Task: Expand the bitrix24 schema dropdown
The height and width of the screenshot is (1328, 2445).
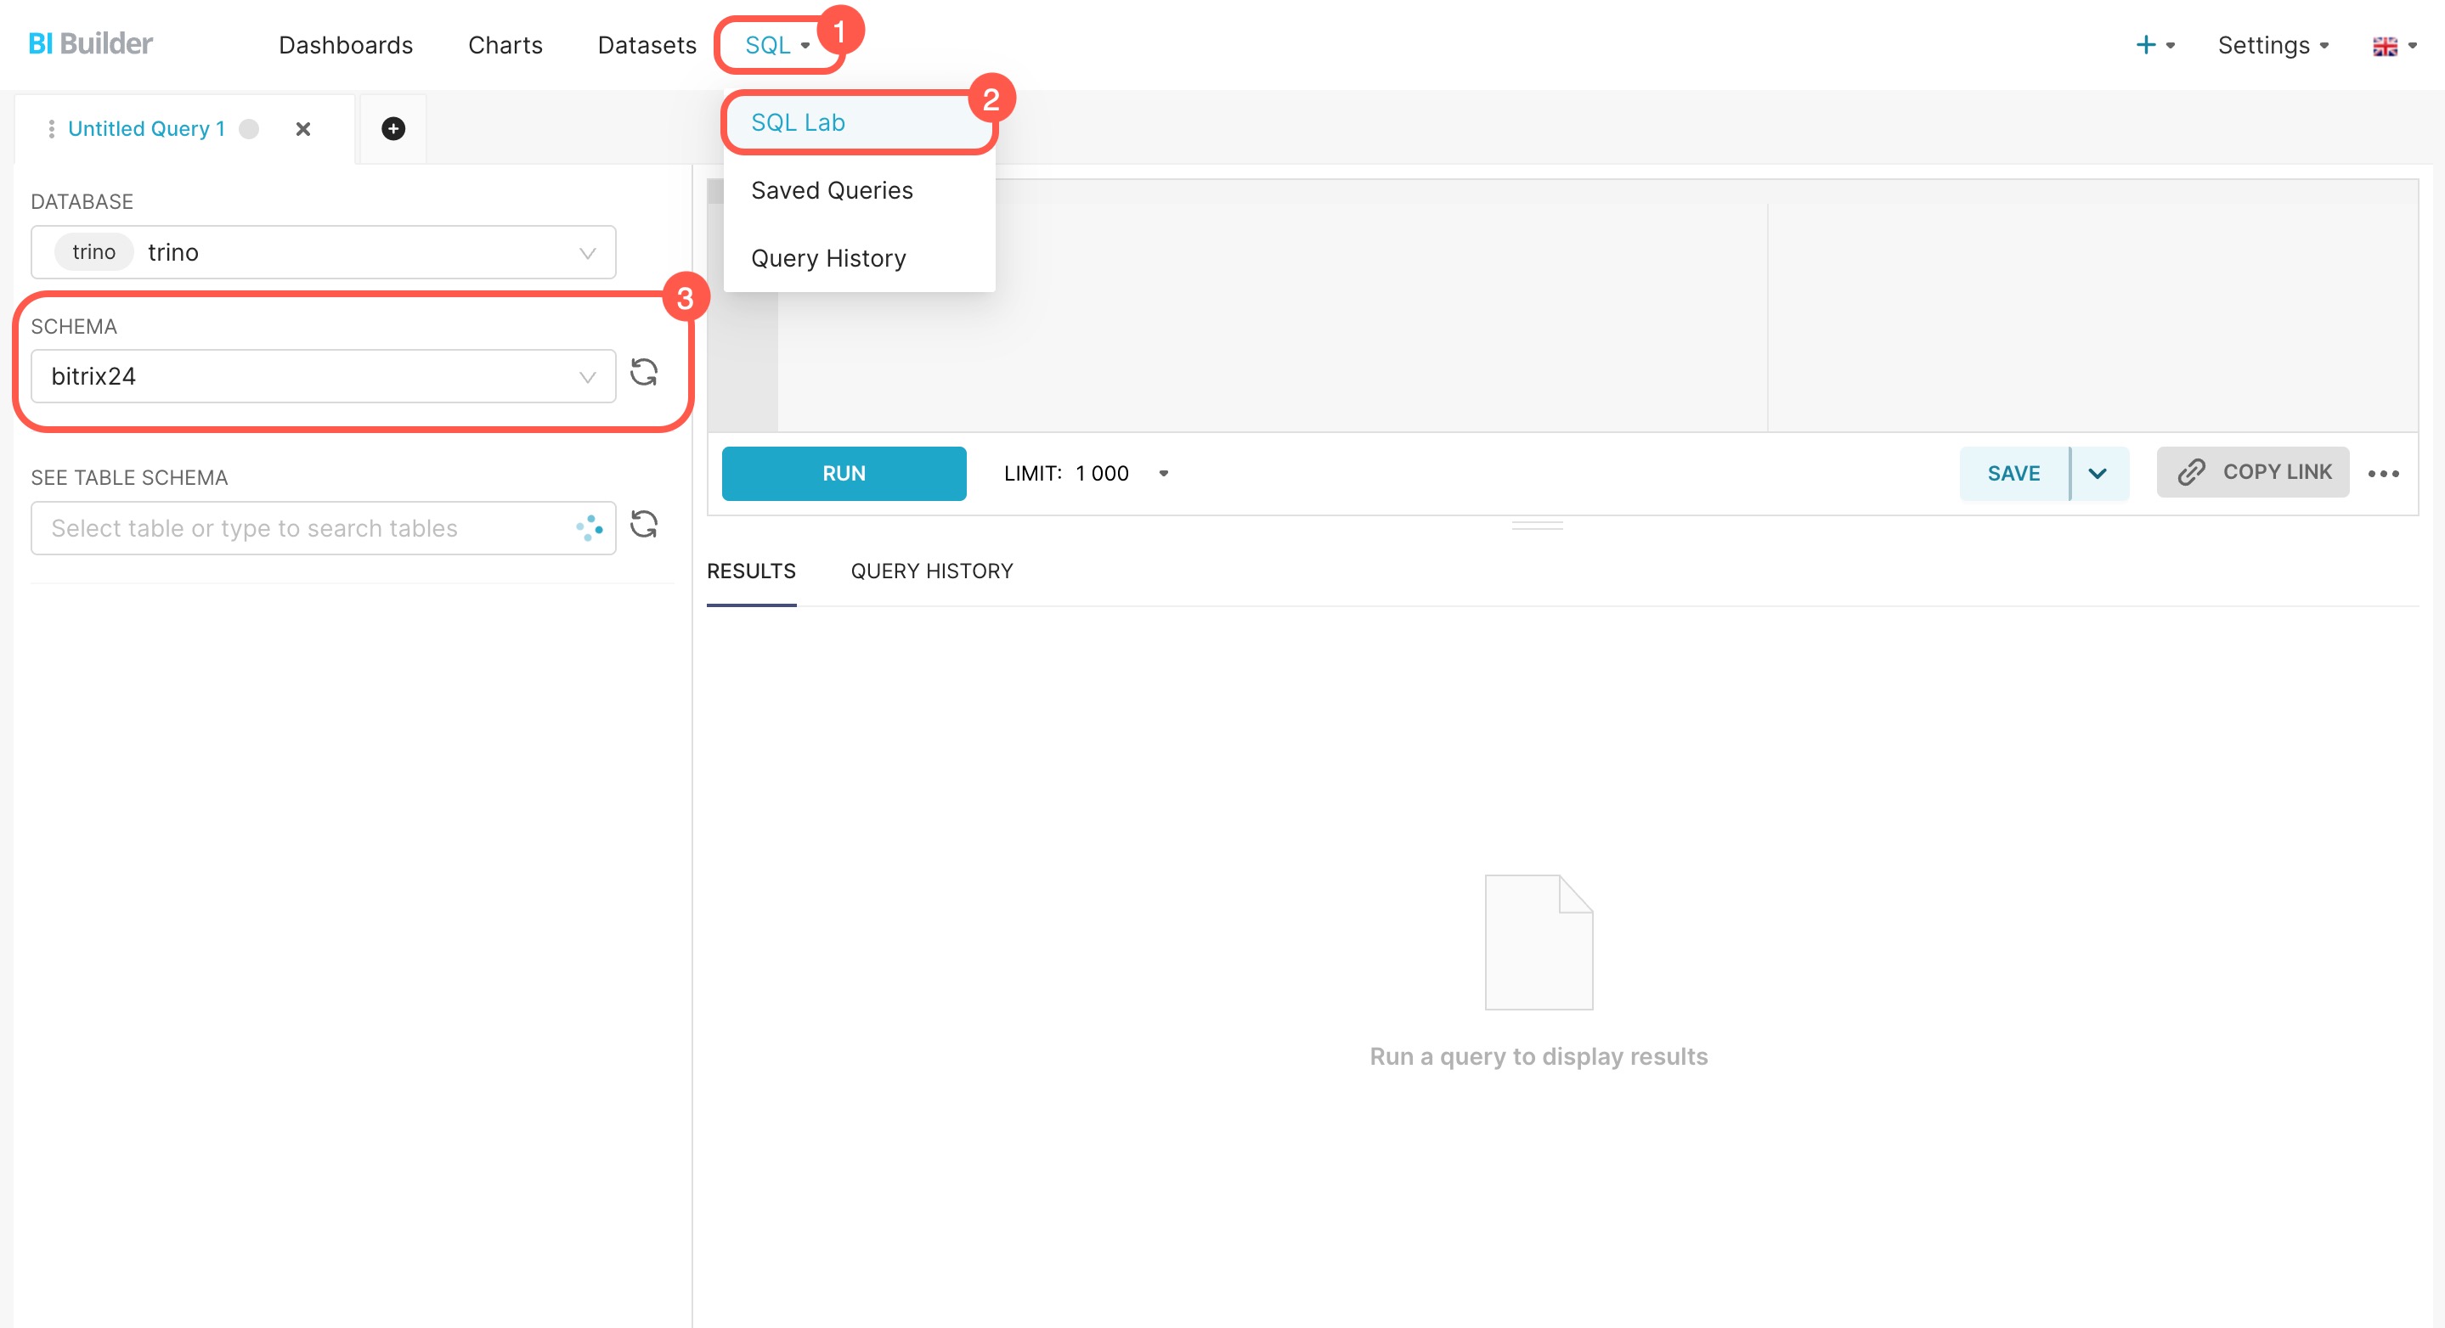Action: pyautogui.click(x=586, y=377)
